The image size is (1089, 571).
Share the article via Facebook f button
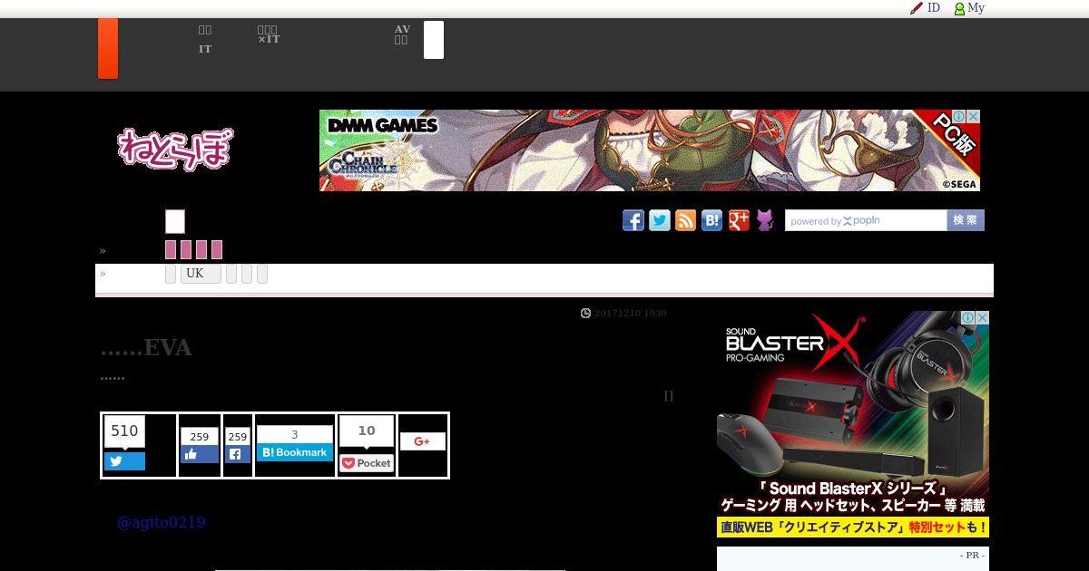coord(238,455)
